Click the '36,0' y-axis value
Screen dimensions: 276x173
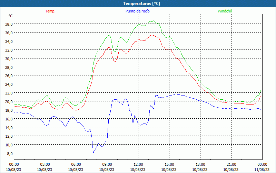pyautogui.click(x=9, y=33)
